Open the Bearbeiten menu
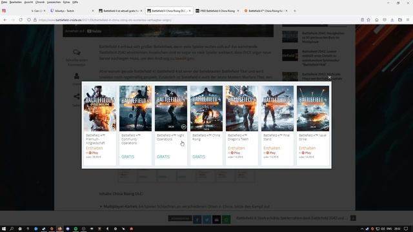The image size is (413, 232). [x=15, y=2]
